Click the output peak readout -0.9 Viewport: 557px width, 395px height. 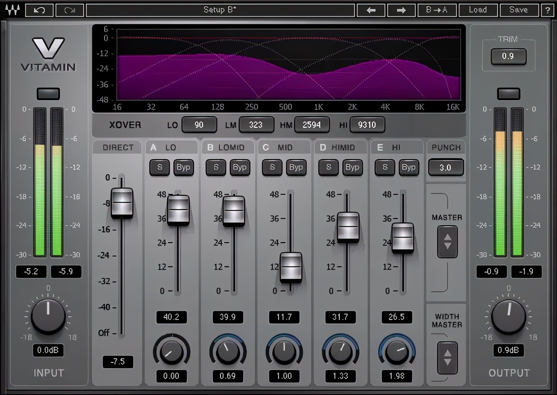tap(492, 272)
